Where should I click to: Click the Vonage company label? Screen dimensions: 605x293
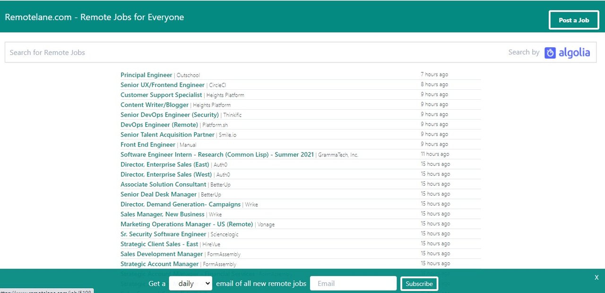(266, 224)
